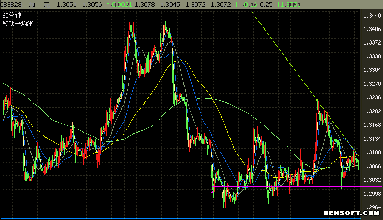Click the 1.3100 price axis label
383x220 pixels.
(372, 152)
